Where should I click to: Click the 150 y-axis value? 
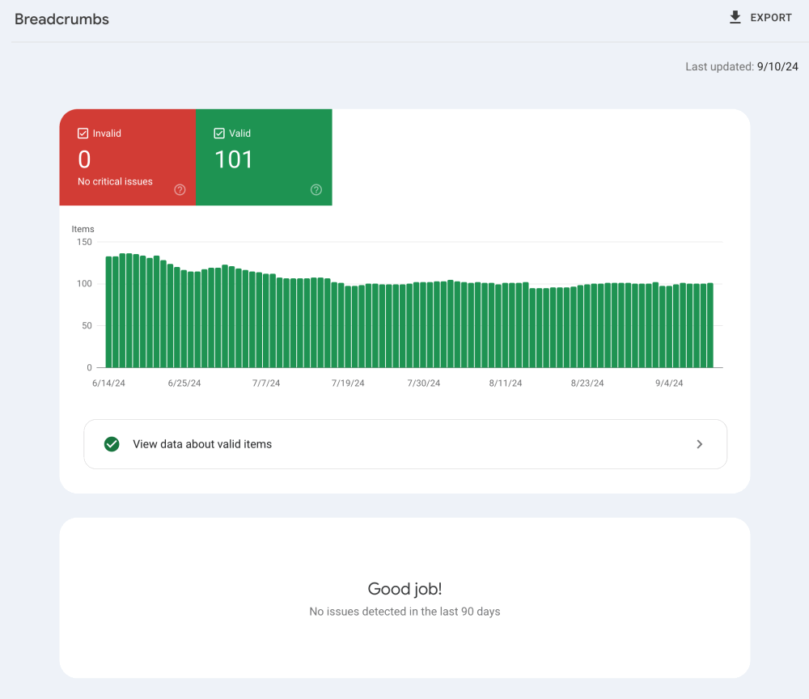coord(84,242)
